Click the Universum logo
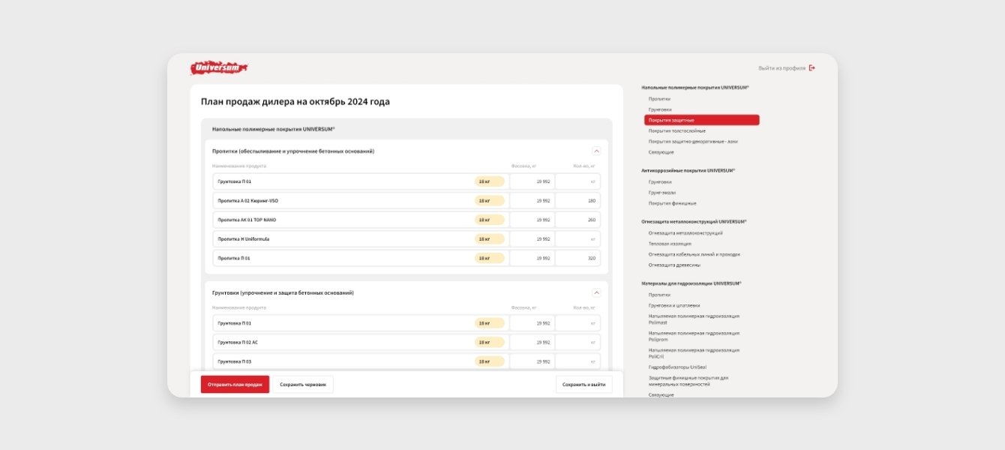Image resolution: width=1005 pixels, height=450 pixels. pos(219,68)
